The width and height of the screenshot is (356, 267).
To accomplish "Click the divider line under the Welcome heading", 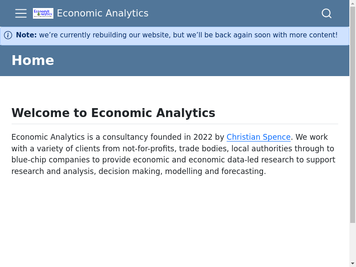I will pos(174,124).
